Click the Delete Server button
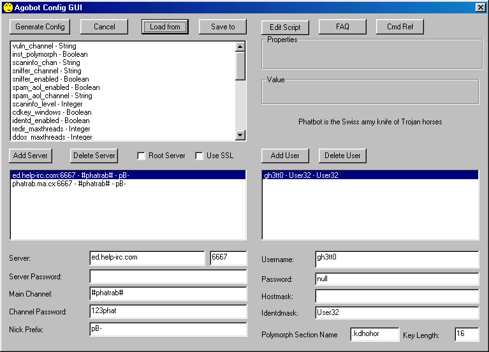This screenshot has height=352, width=489. pyautogui.click(x=94, y=156)
